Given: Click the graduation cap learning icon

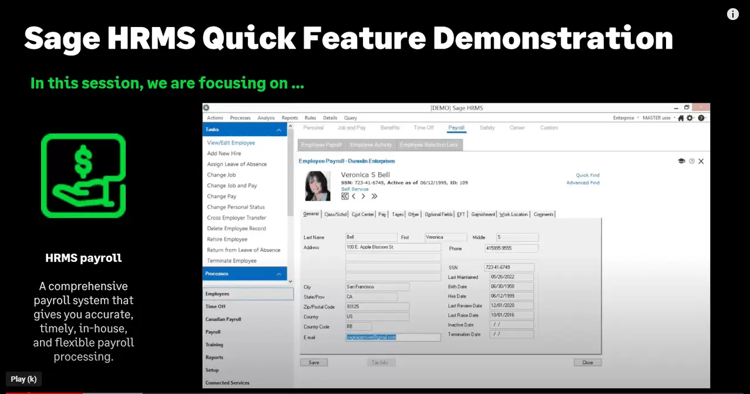Looking at the screenshot, I should [681, 161].
